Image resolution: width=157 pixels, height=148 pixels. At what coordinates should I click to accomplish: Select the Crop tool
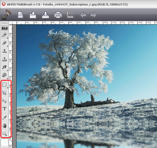tap(4, 93)
